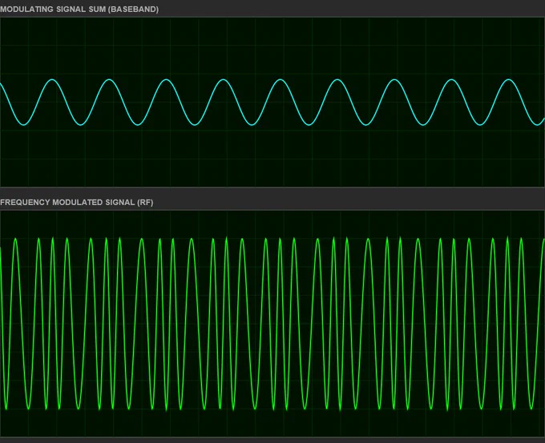
Task: Click the Modulating Signal Sum (Baseband) panel title
Action: tap(79, 10)
